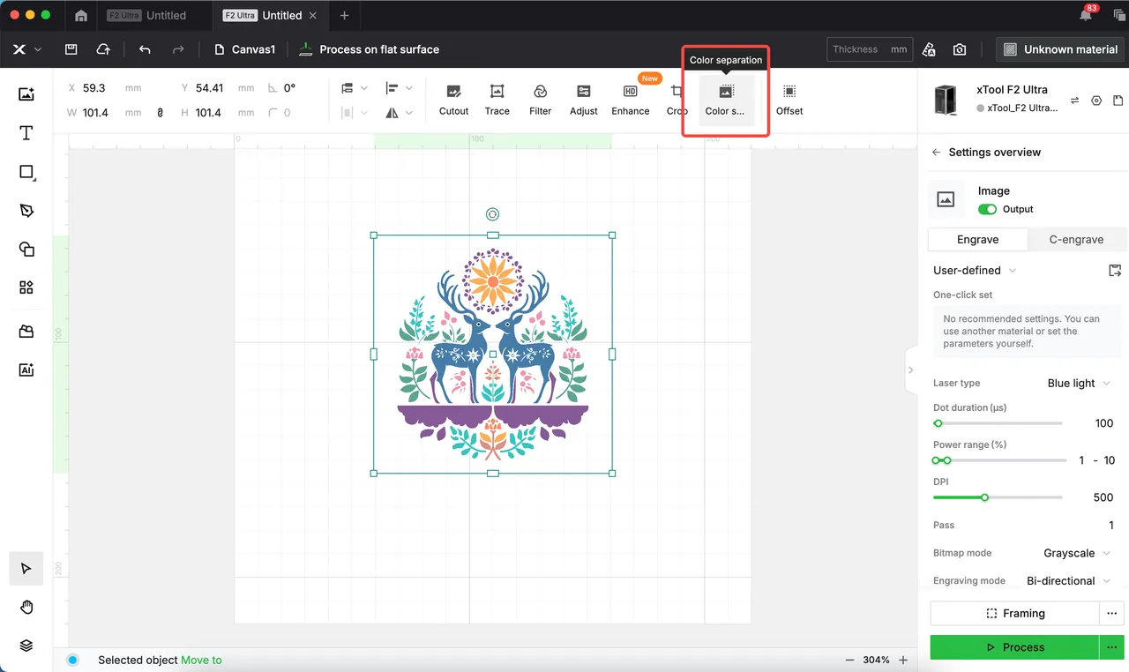Viewport: 1129px width, 672px height.
Task: Open the apps grid in left sidebar
Action: click(26, 287)
